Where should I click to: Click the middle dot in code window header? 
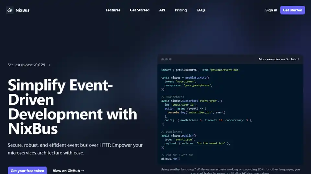[x=167, y=59]
